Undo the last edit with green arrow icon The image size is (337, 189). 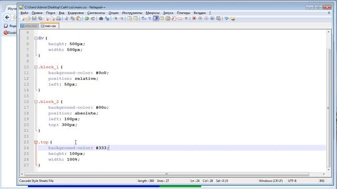(87, 19)
